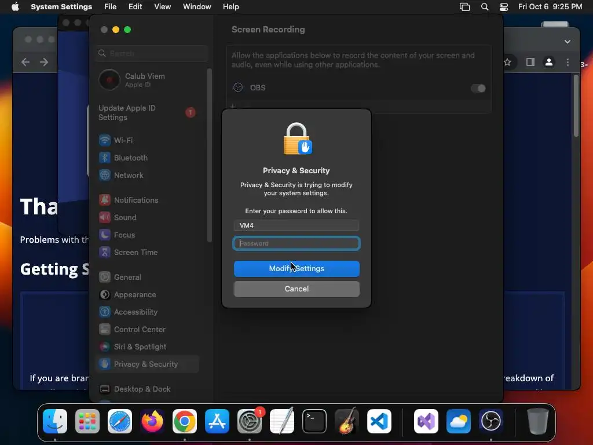Launch Safari from the Dock

pos(120,421)
